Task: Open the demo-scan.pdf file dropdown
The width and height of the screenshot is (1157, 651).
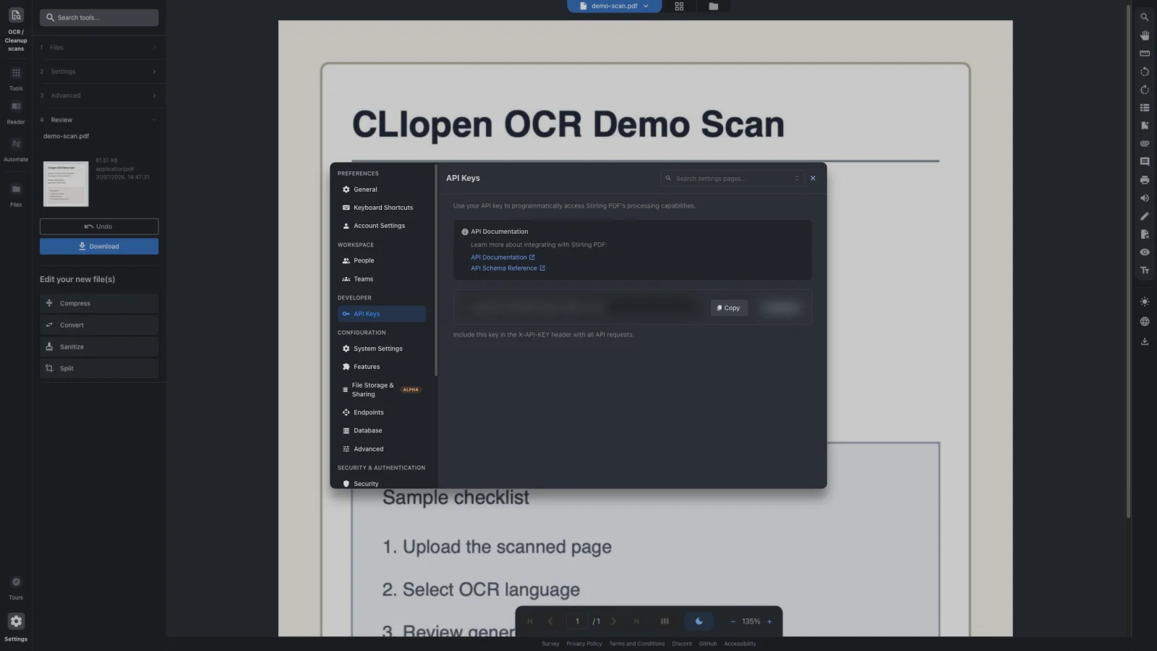Action: [x=614, y=6]
